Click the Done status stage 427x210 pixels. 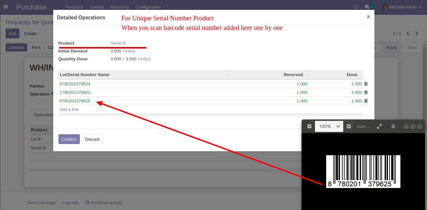412,48
